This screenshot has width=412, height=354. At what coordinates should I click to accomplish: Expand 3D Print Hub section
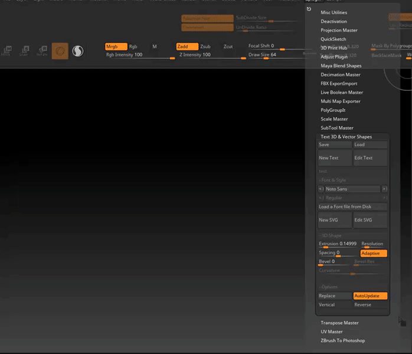click(333, 48)
